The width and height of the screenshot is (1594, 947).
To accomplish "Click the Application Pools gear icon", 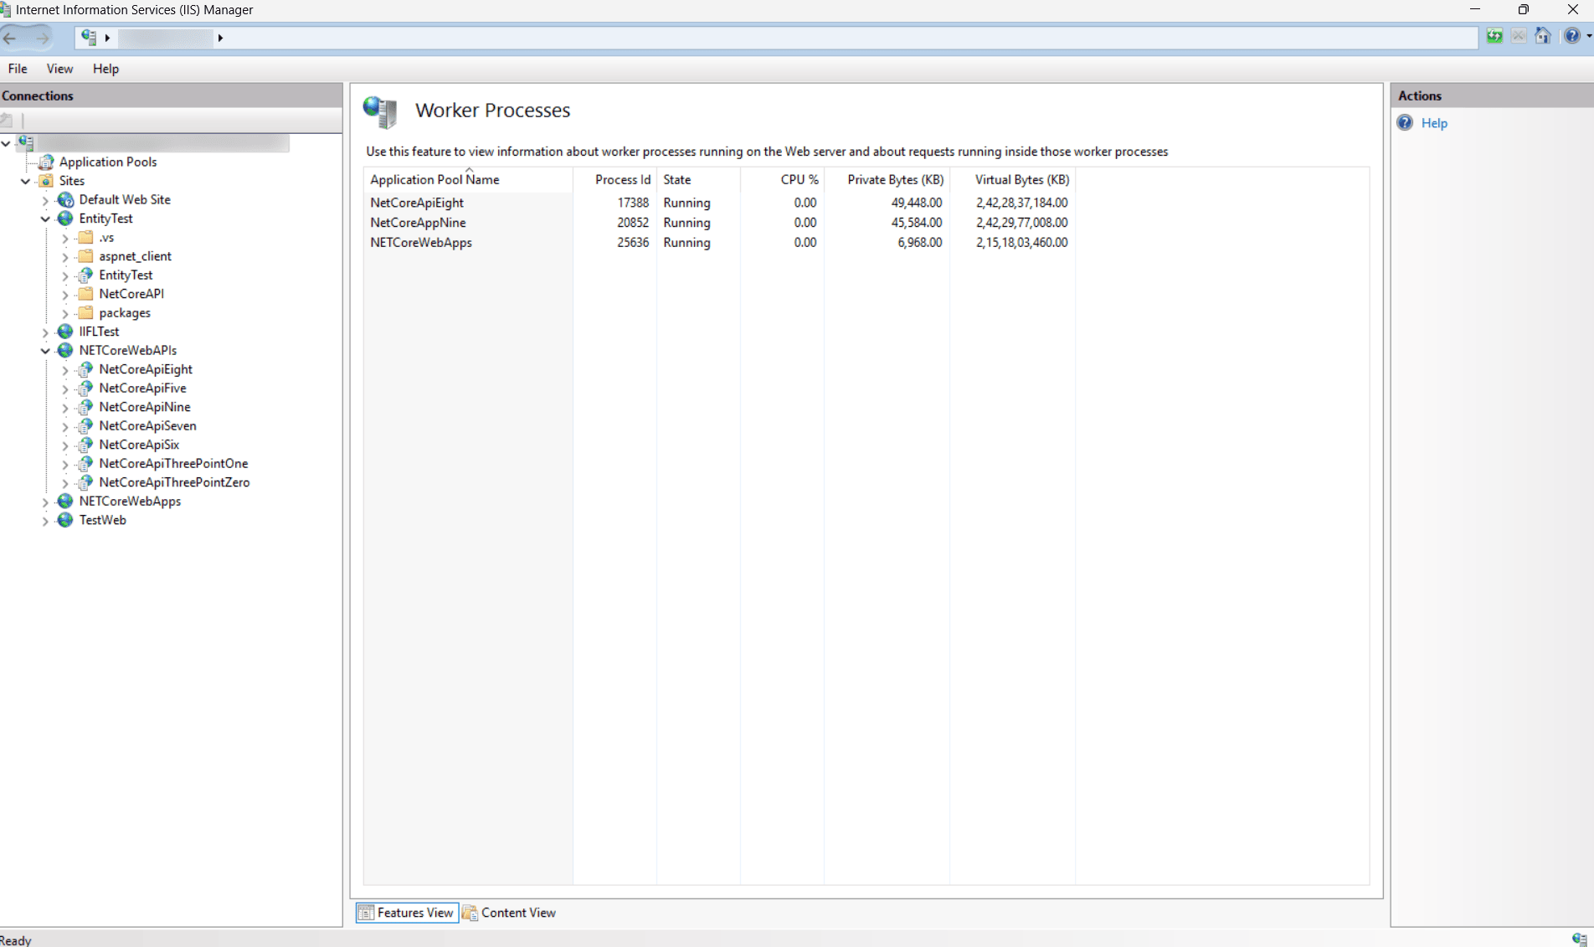I will [46, 162].
